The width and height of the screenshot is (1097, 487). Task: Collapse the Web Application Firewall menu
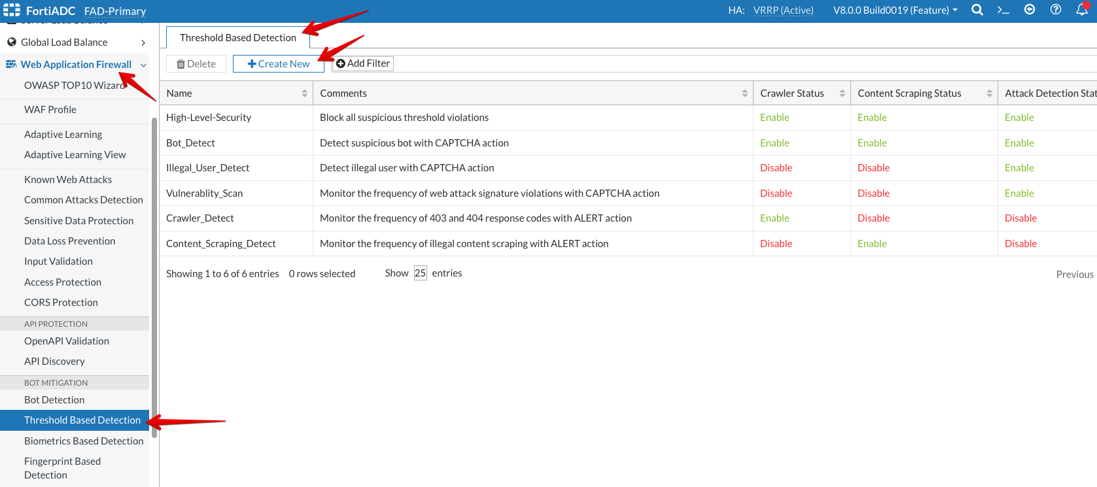(143, 65)
